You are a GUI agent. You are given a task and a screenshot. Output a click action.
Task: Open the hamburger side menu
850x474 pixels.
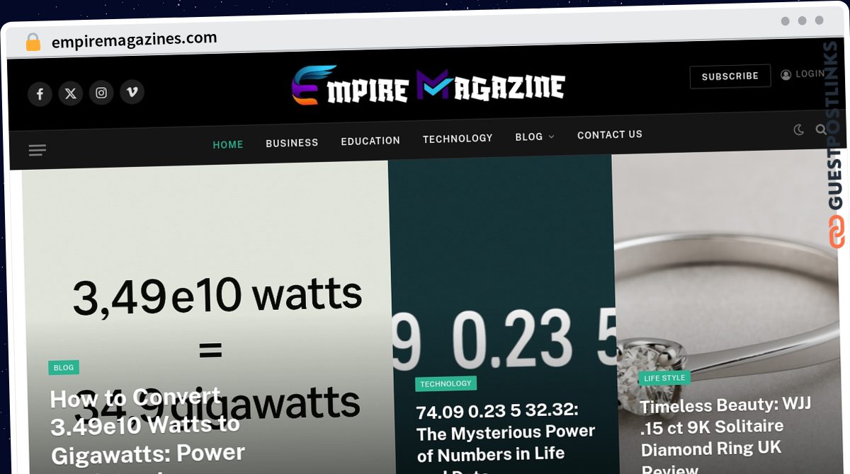38,150
